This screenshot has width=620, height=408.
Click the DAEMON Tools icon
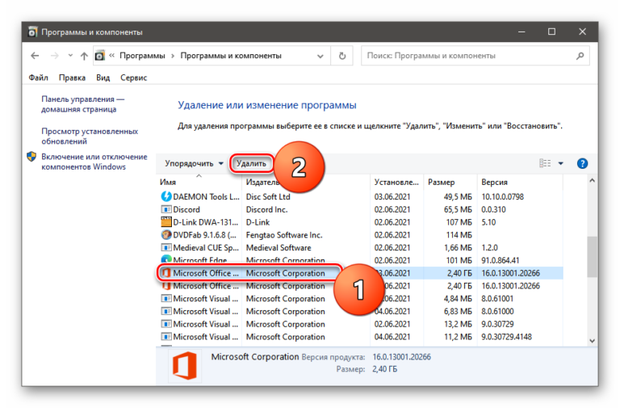click(x=166, y=196)
